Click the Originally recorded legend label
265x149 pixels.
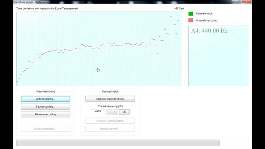point(207,20)
